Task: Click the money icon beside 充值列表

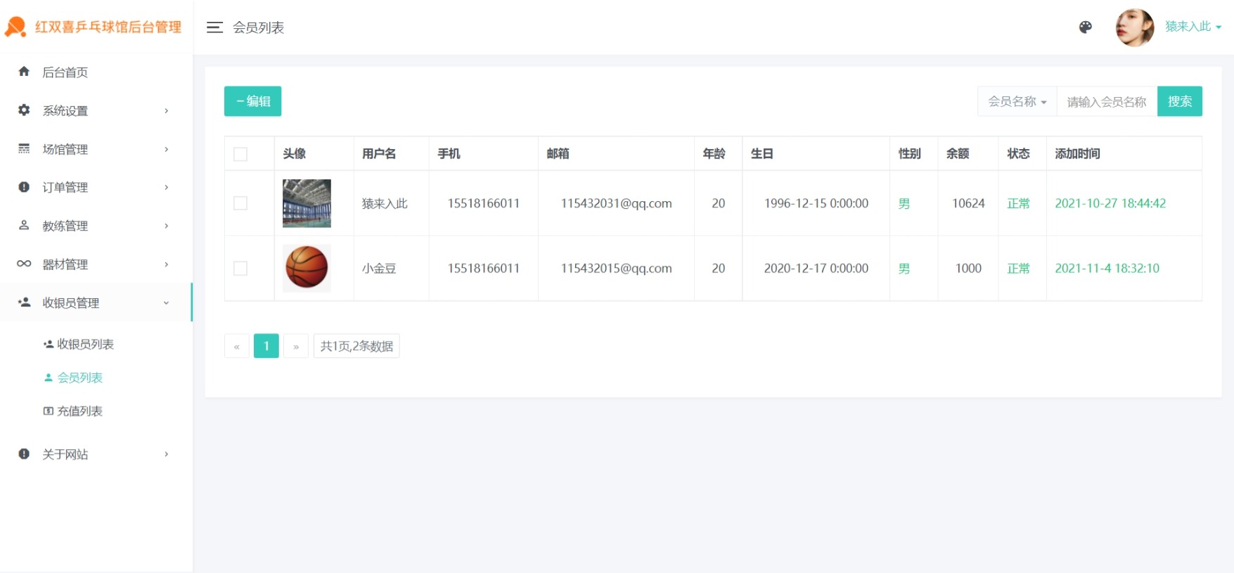Action: [x=49, y=411]
